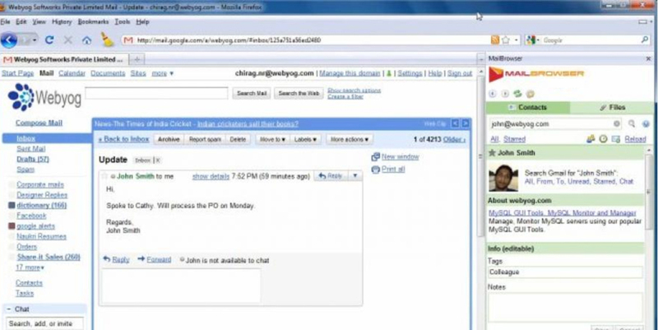Open the bookmark star dropdown arrow
Image resolution: width=658 pixels, height=330 pixels.
click(517, 40)
